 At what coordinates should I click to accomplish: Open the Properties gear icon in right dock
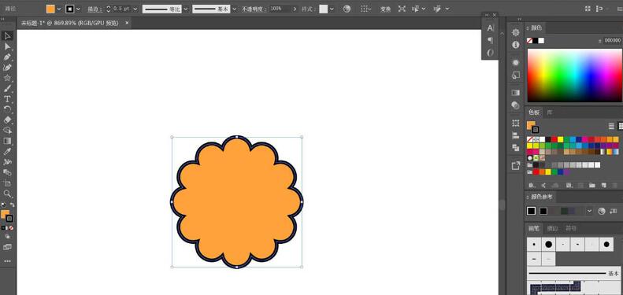click(516, 32)
